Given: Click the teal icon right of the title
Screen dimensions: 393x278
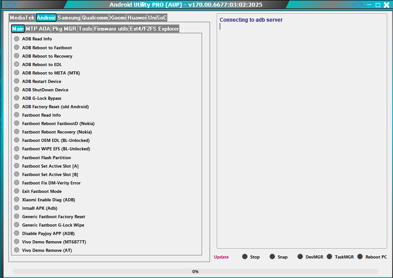Looking at the screenshot, I should [358, 4].
